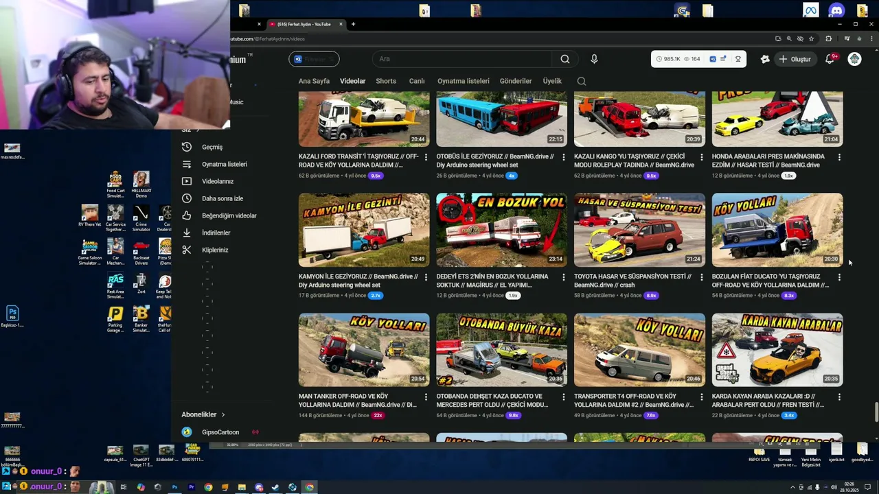Click the channel tab search magnifier icon
Viewport: 879px width, 494px height.
pos(582,81)
